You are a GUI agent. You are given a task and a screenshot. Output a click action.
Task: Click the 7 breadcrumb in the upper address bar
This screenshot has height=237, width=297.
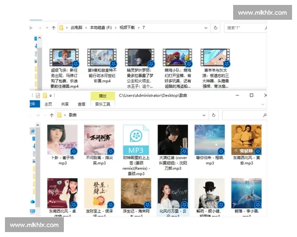click(144, 28)
